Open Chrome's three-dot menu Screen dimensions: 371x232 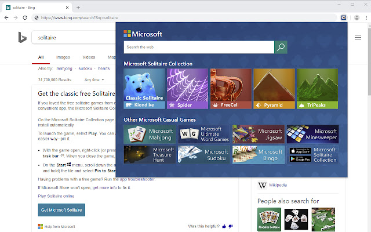pyautogui.click(x=366, y=18)
